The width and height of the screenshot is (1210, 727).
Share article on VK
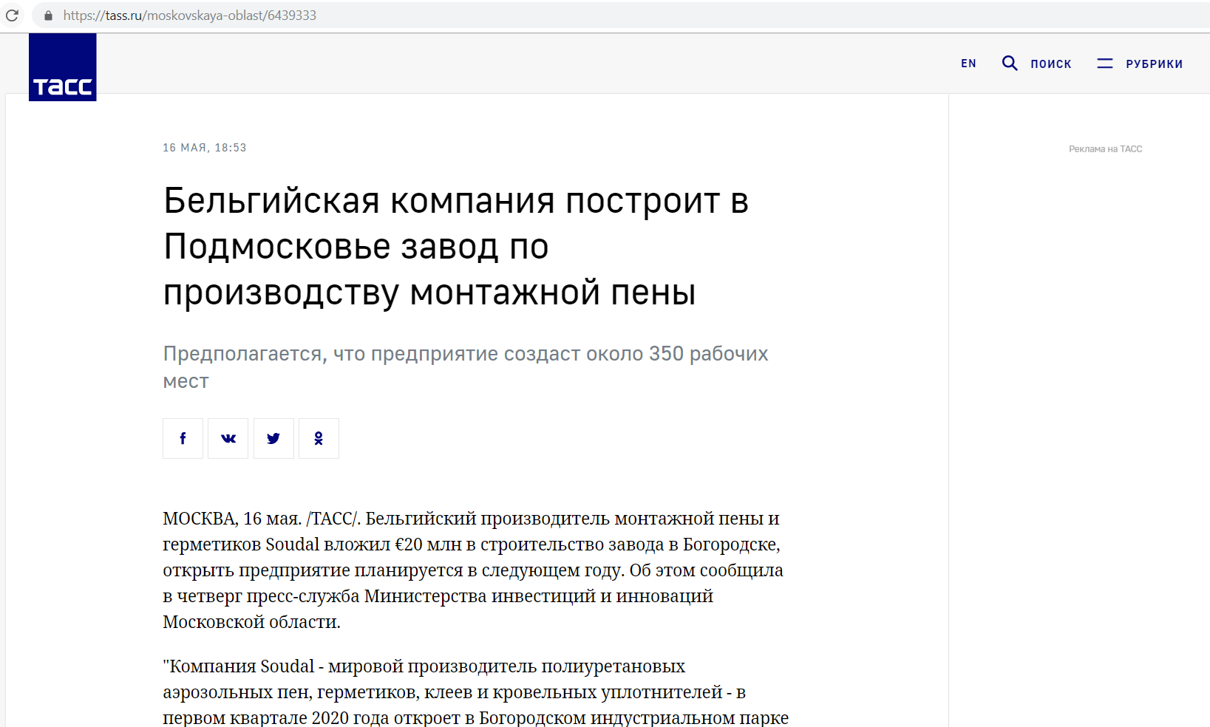pyautogui.click(x=228, y=439)
